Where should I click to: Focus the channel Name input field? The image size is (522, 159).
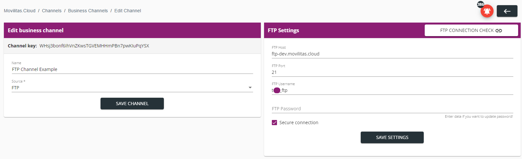point(132,69)
